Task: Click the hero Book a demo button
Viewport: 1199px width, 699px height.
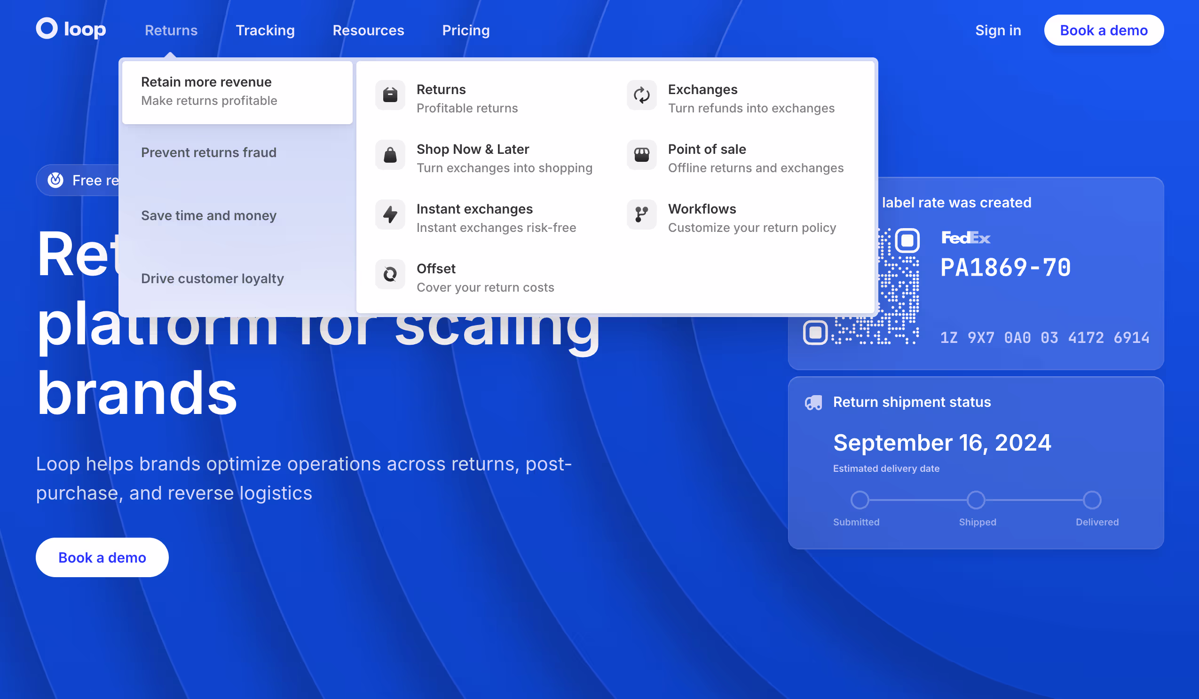Action: (103, 557)
